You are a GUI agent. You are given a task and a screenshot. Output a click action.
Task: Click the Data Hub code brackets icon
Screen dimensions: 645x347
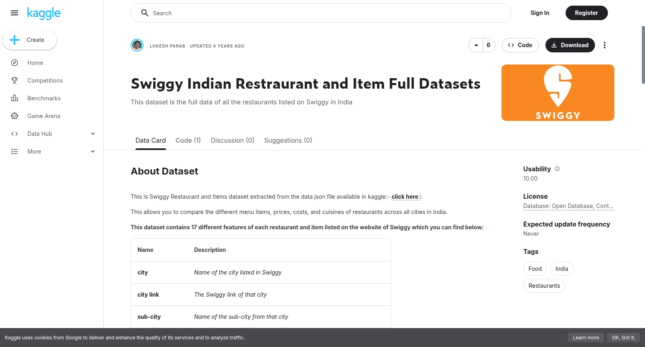[x=15, y=134]
